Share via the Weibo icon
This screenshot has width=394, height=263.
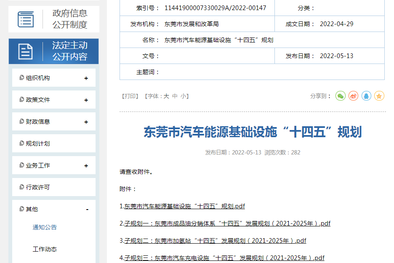(352, 96)
